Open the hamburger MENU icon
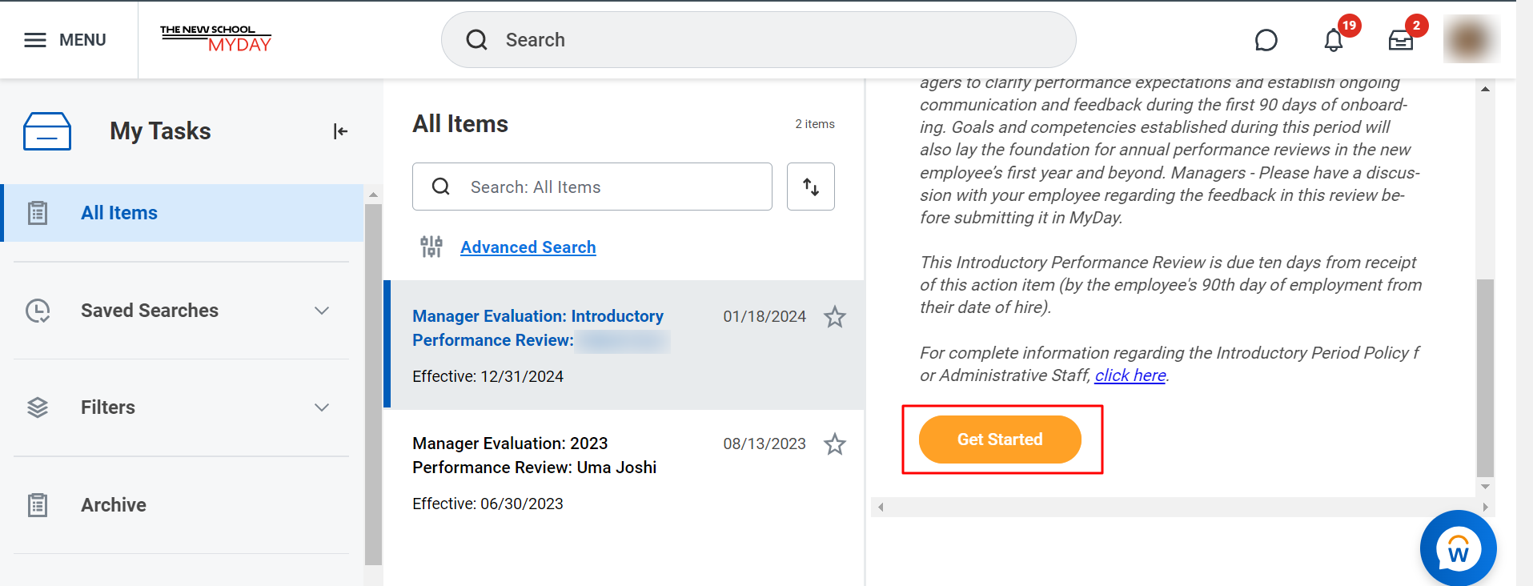Viewport: 1533px width, 586px height. coord(35,40)
